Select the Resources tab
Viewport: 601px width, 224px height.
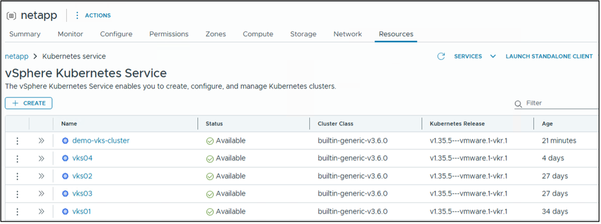click(x=396, y=34)
